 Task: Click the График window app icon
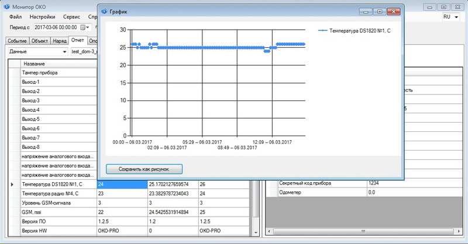(104, 12)
